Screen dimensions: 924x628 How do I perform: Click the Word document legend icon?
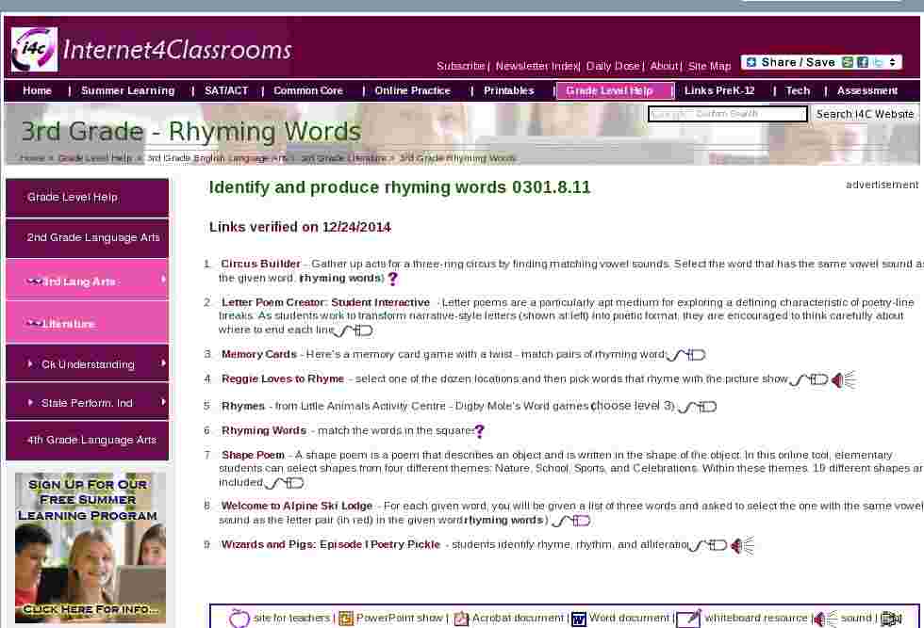click(x=579, y=619)
